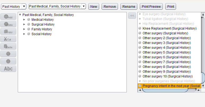Viewport: 205px width, 107px height.
Task: Click the Delete icon button
Action: tap(8, 24)
